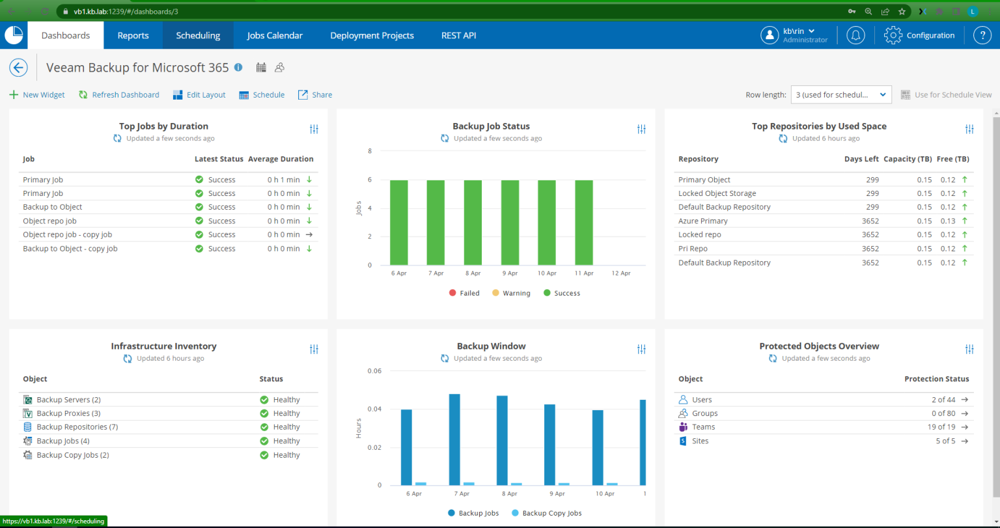The height and width of the screenshot is (528, 1000).
Task: Click the assign users icon beside dashboard title
Action: [x=279, y=67]
